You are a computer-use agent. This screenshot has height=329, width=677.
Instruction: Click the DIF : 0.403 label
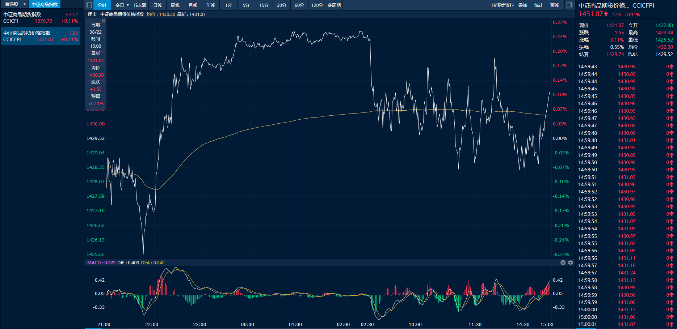pos(128,262)
